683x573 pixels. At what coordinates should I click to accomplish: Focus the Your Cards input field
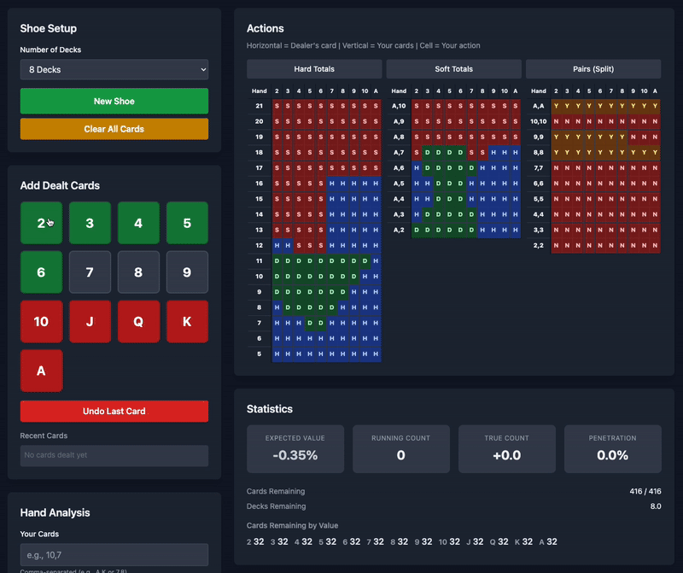click(114, 554)
